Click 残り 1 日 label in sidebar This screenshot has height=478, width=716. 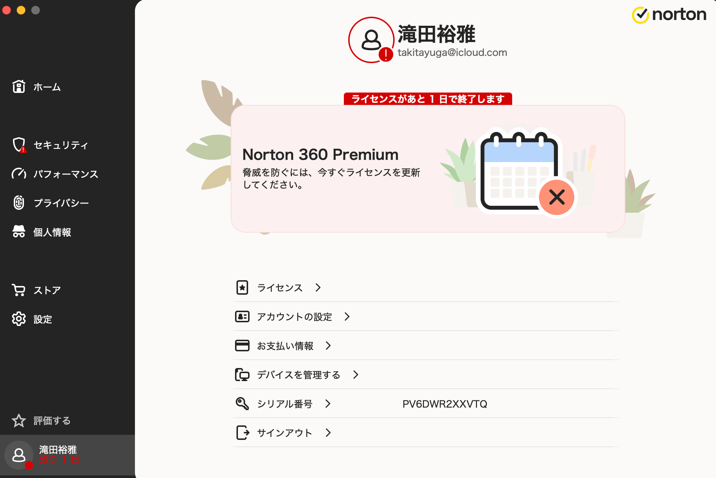(59, 459)
